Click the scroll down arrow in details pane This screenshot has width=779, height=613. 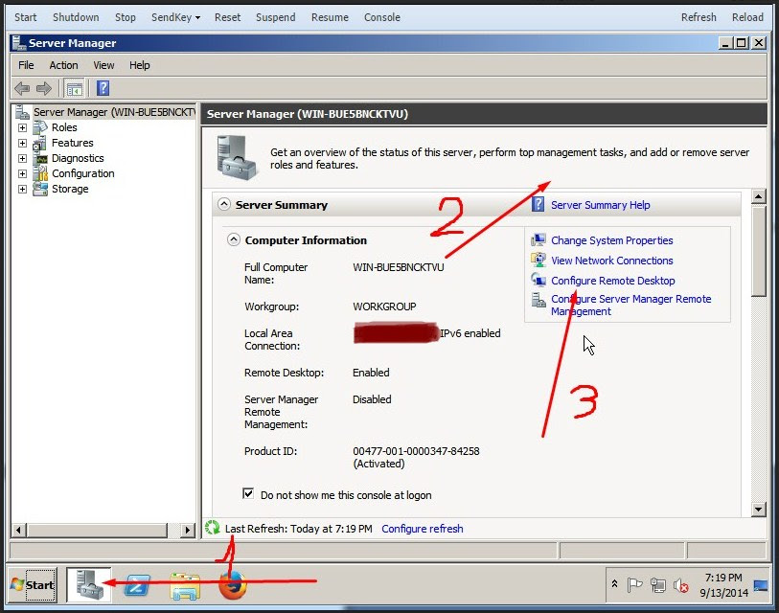coord(759,509)
